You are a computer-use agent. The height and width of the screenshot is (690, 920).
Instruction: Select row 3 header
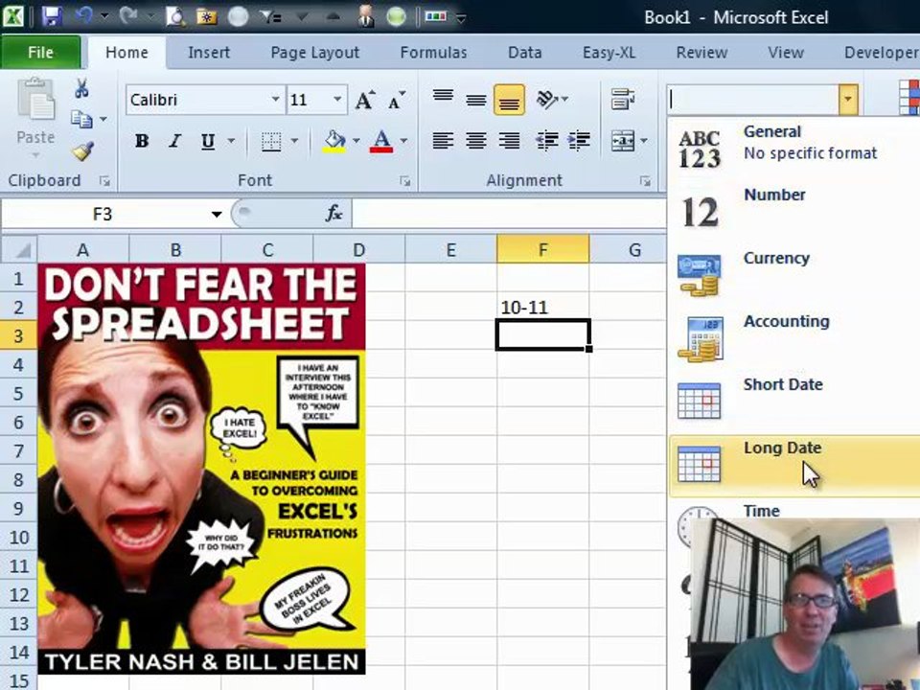18,335
